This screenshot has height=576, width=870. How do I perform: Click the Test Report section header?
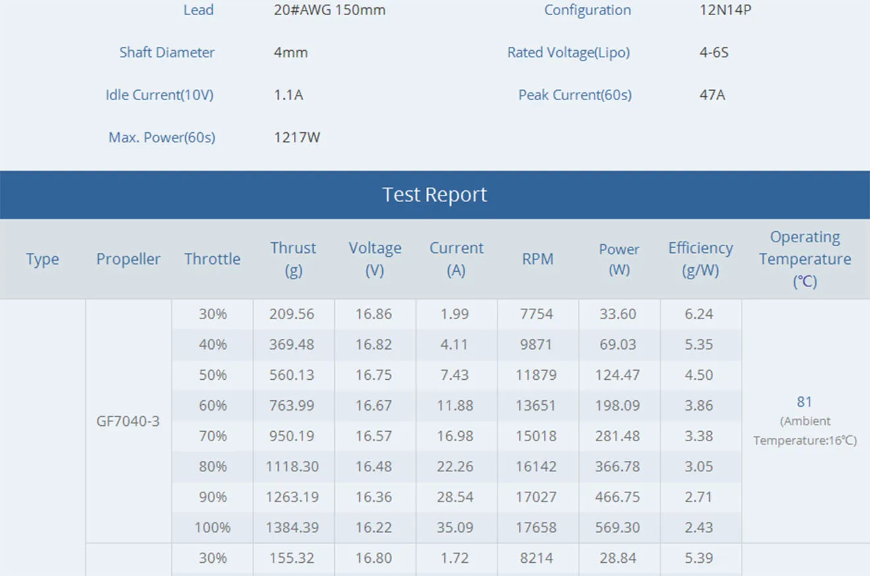[x=434, y=195]
